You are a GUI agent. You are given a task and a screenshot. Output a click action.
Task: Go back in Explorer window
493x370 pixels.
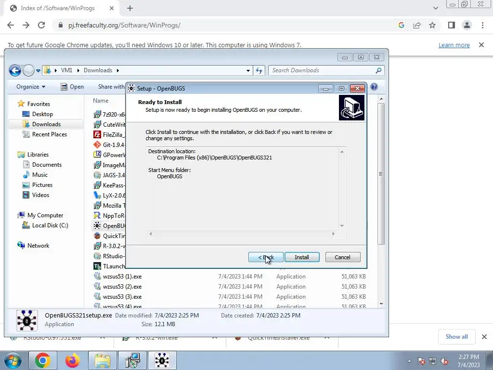[x=15, y=70]
